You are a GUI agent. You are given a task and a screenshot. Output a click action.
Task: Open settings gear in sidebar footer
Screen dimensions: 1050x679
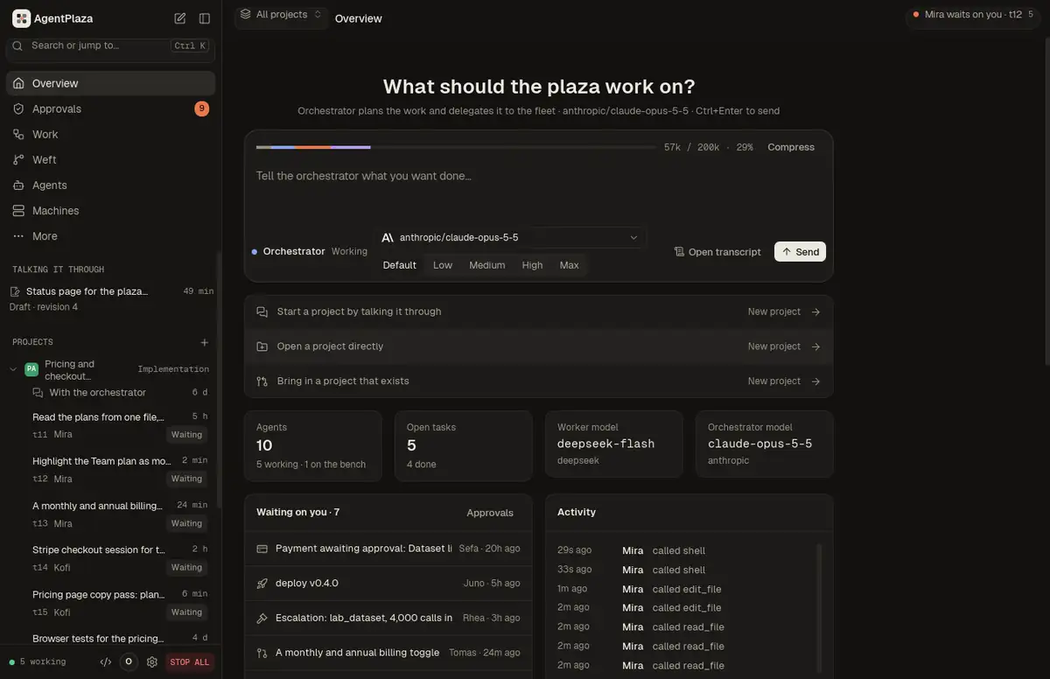(x=152, y=661)
